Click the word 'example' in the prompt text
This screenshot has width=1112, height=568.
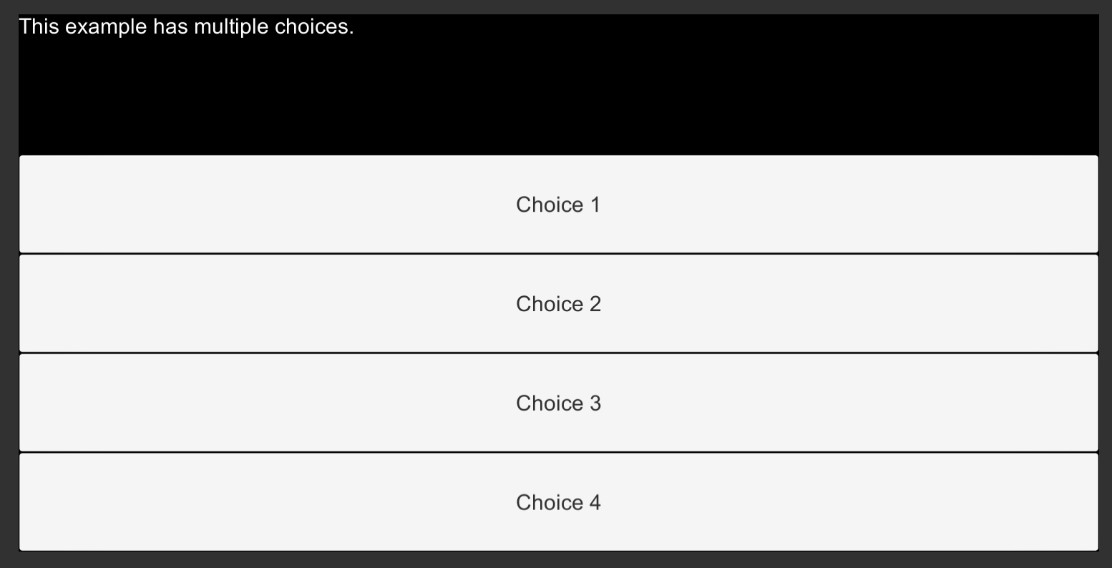point(107,27)
